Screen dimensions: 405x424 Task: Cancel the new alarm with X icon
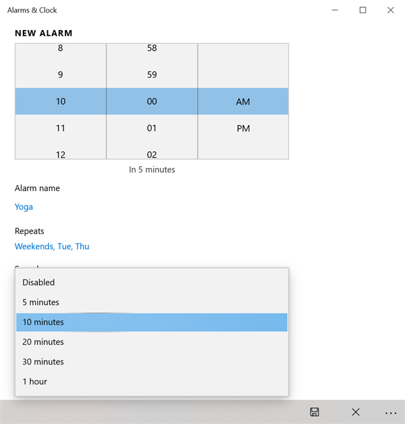tap(355, 412)
